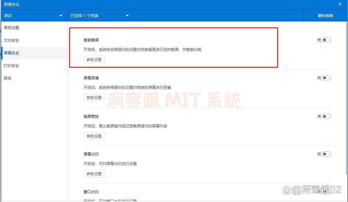This screenshot has height=202, width=348.
Task: Click 删除策略 to delete the policy
Action: click(326, 15)
